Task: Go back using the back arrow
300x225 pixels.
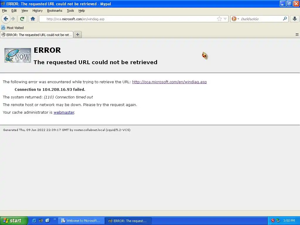Action: (x=6, y=19)
